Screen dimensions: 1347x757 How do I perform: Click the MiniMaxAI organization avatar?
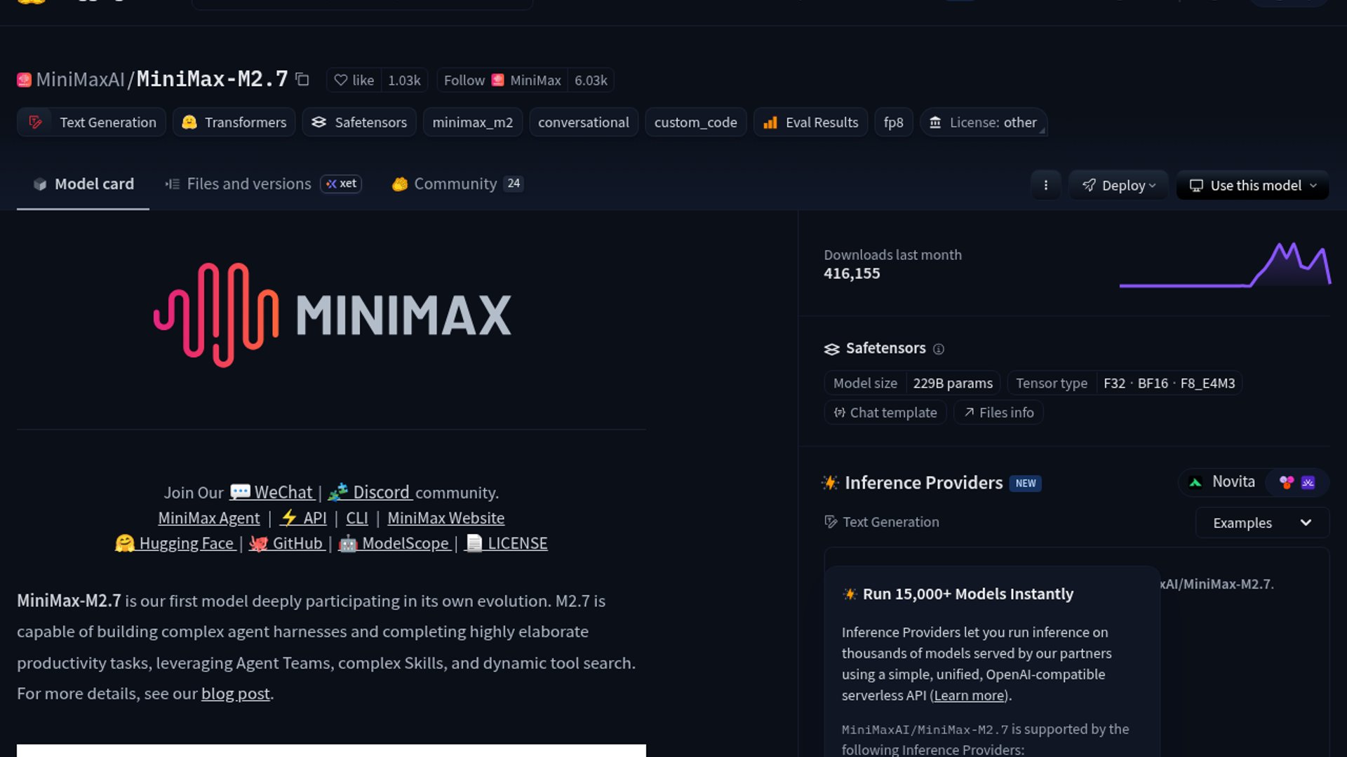coord(25,80)
